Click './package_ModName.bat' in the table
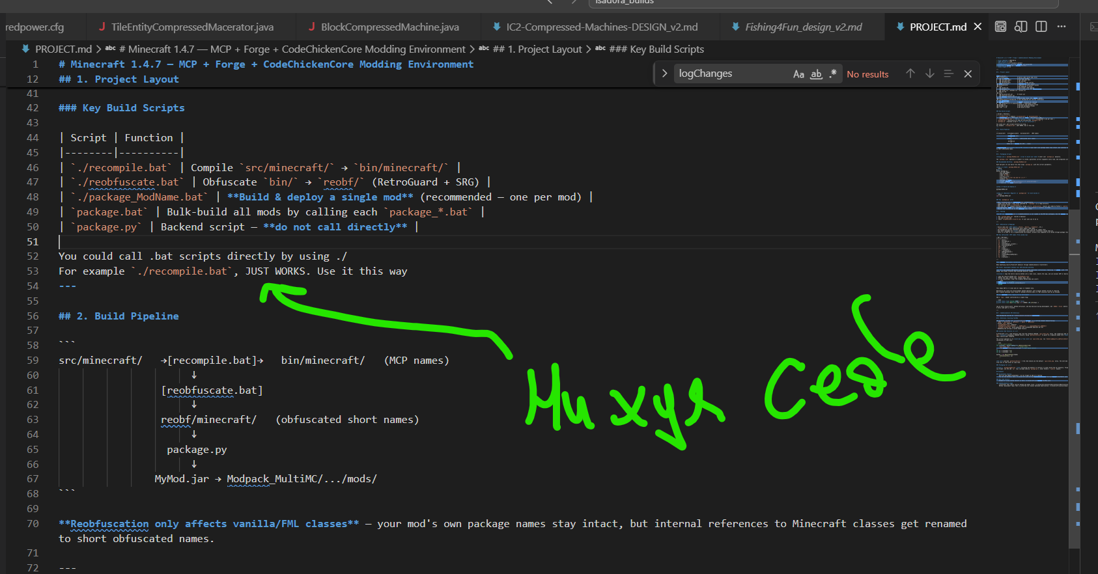 point(139,197)
